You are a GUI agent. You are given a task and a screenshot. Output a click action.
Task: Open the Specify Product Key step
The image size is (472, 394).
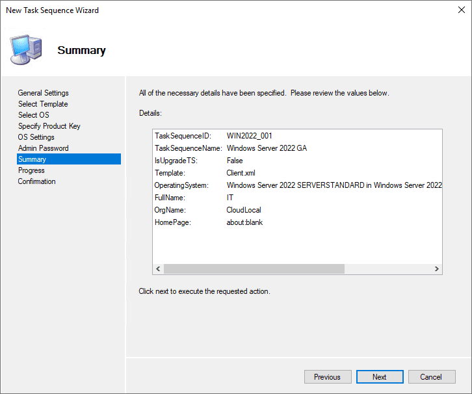pyautogui.click(x=49, y=126)
